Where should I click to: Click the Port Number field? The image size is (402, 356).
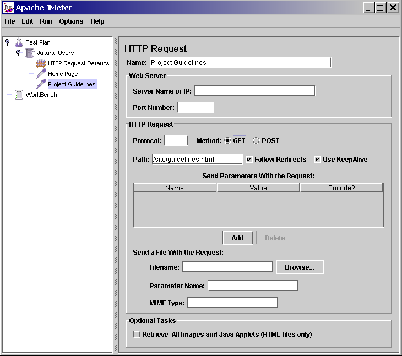[195, 107]
